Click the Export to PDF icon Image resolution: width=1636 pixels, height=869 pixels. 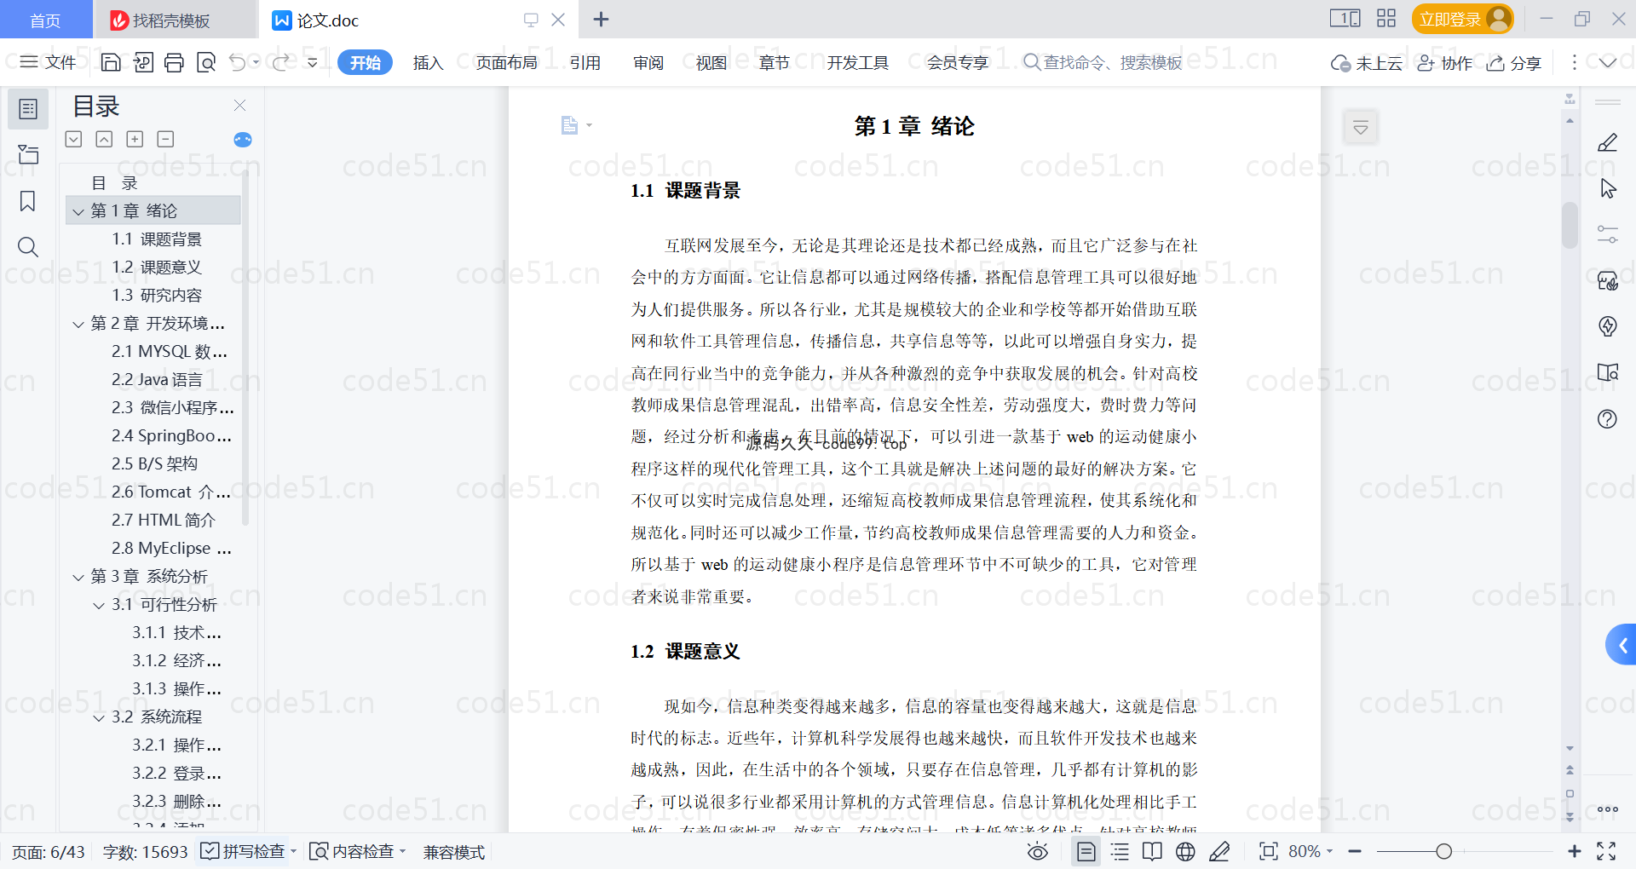(143, 62)
